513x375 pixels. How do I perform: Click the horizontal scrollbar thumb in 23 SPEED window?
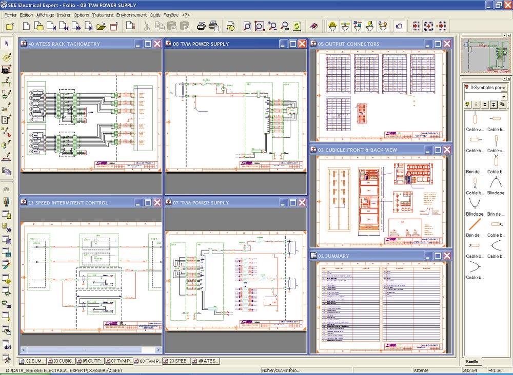(x=85, y=350)
